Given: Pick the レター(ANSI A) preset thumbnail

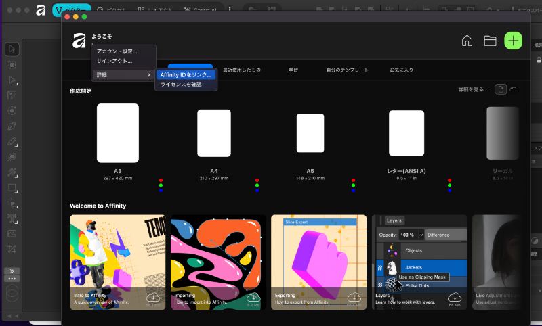Looking at the screenshot, I should [x=406, y=133].
